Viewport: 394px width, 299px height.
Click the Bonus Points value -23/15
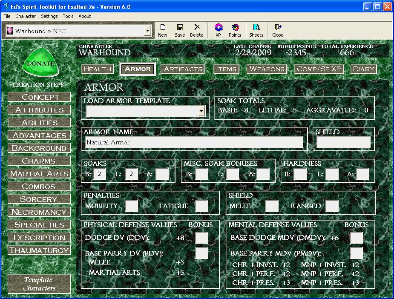point(296,52)
